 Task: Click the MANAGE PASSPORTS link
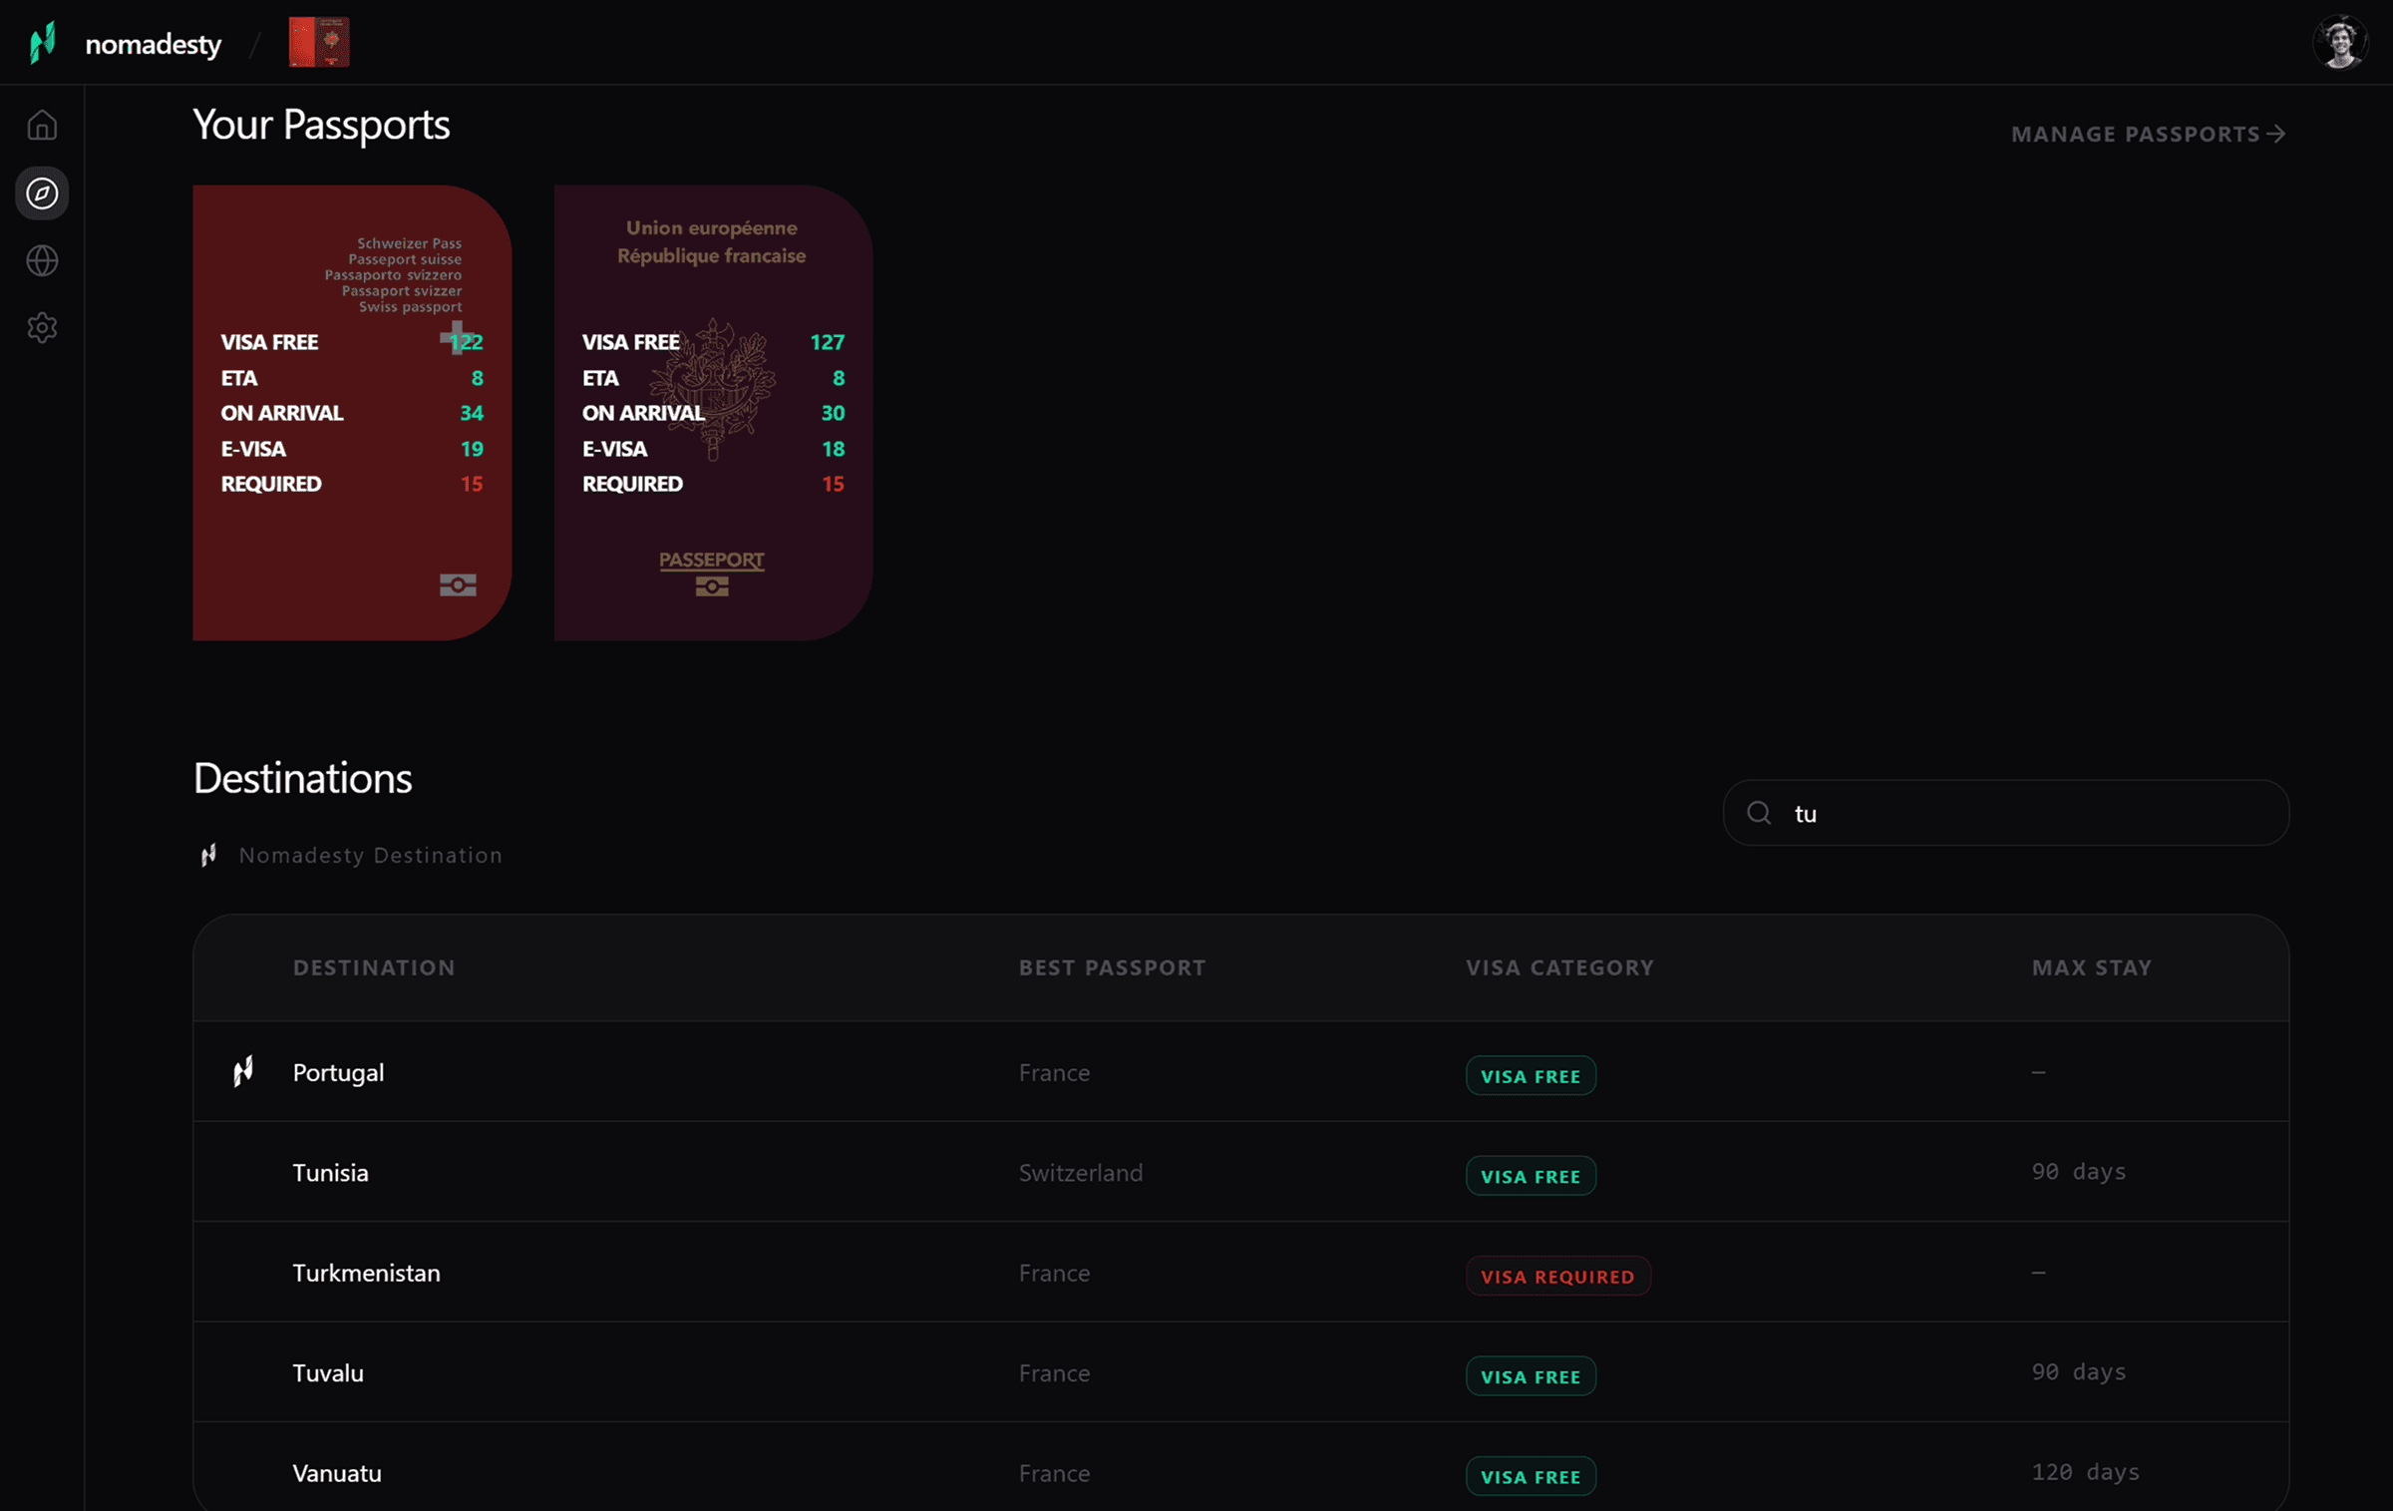click(2148, 133)
